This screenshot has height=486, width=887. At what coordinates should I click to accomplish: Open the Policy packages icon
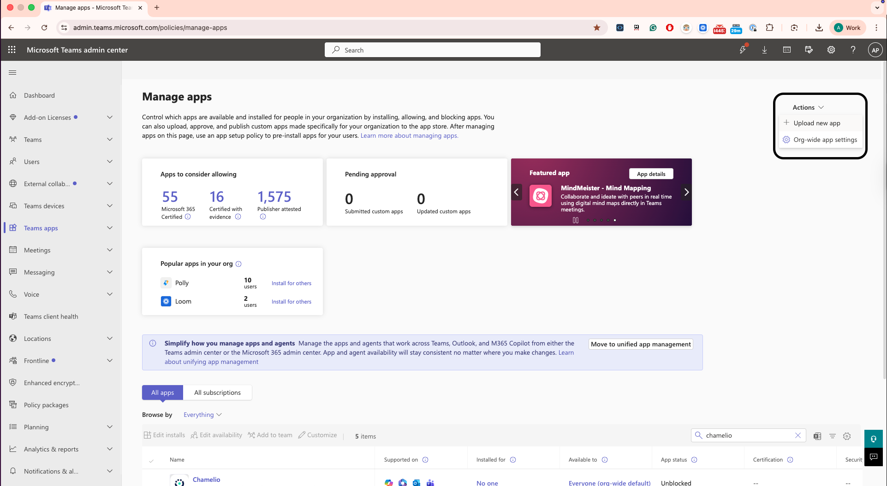coord(13,405)
